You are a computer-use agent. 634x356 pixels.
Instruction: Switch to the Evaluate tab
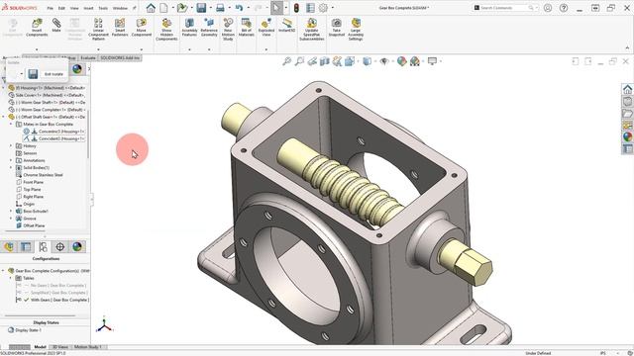click(88, 58)
